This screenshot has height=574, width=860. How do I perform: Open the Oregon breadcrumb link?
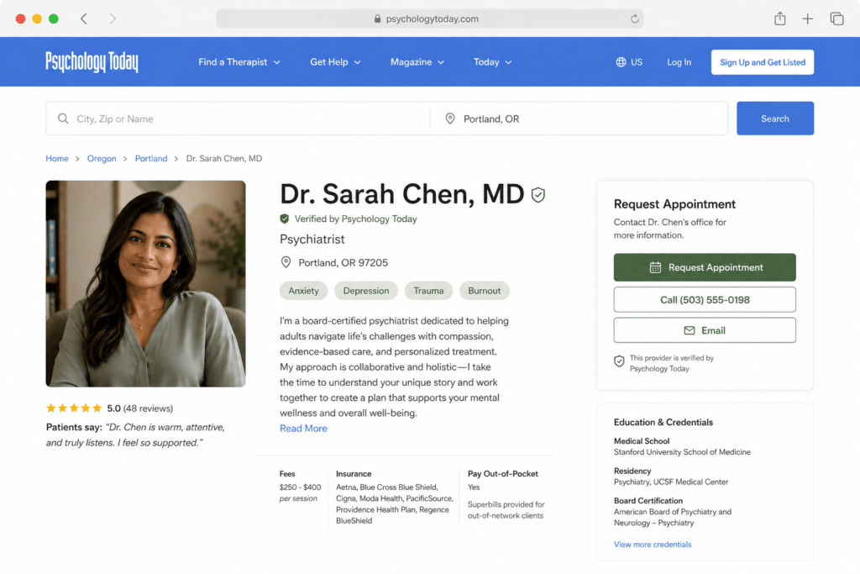tap(102, 159)
